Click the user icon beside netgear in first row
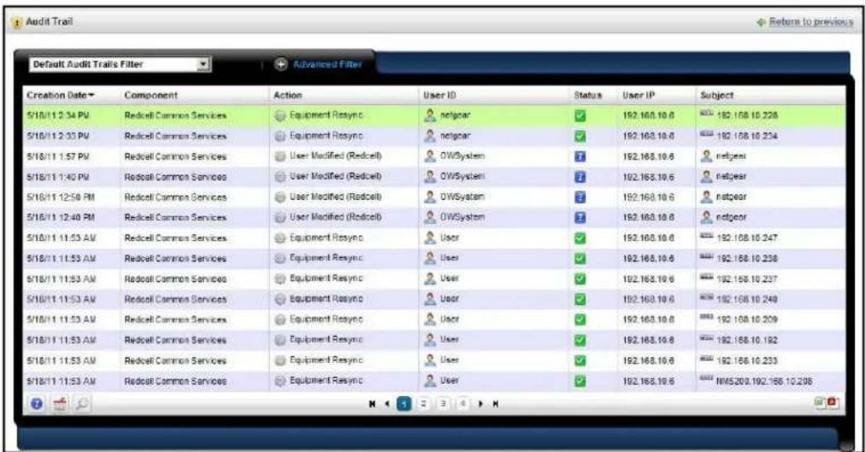 tap(430, 115)
